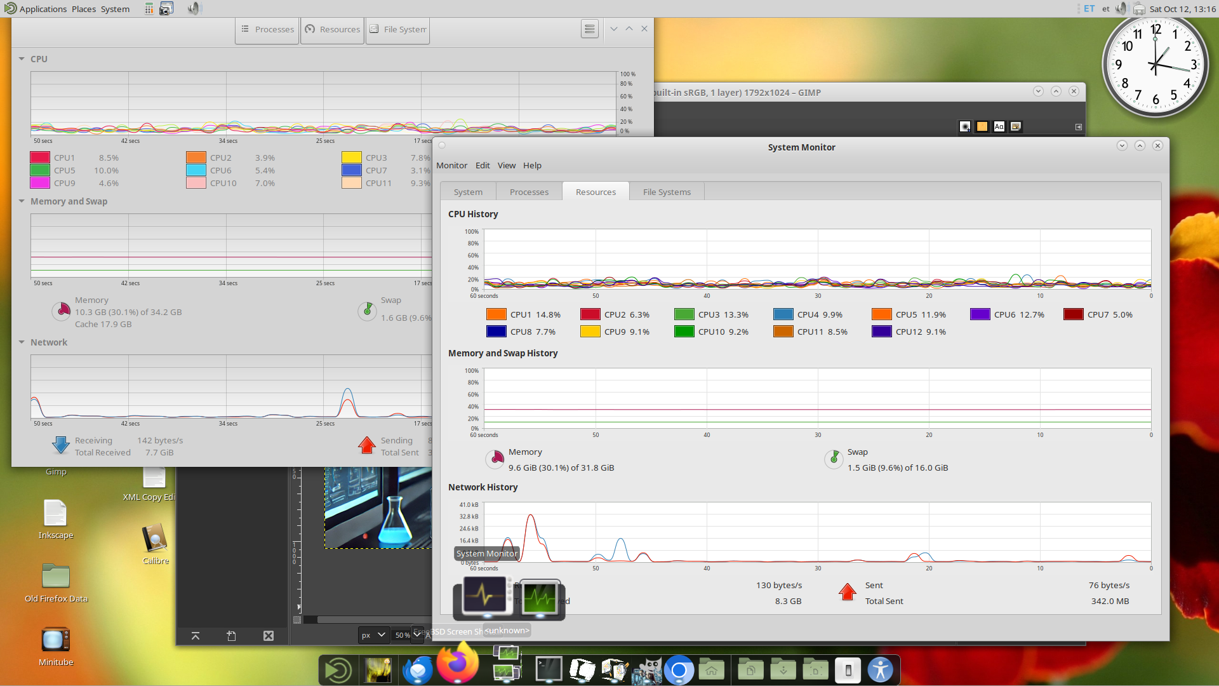
Task: Select the Resources tab in System Monitor
Action: click(x=596, y=192)
